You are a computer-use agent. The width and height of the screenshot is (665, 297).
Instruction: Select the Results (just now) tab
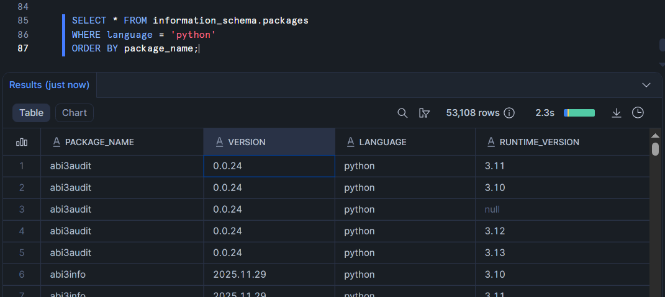point(50,85)
